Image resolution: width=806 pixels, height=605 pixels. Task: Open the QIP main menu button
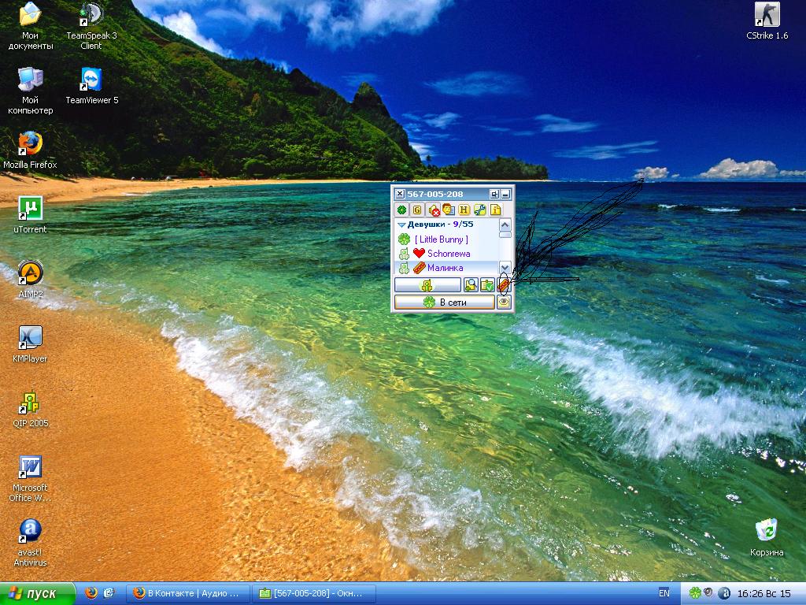(427, 285)
